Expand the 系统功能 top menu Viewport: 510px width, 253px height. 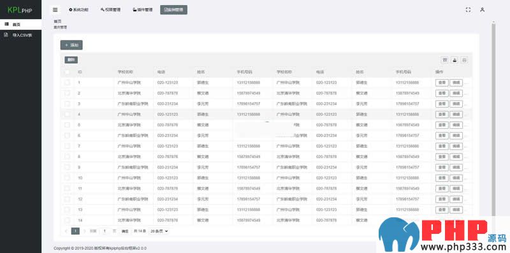click(x=78, y=10)
